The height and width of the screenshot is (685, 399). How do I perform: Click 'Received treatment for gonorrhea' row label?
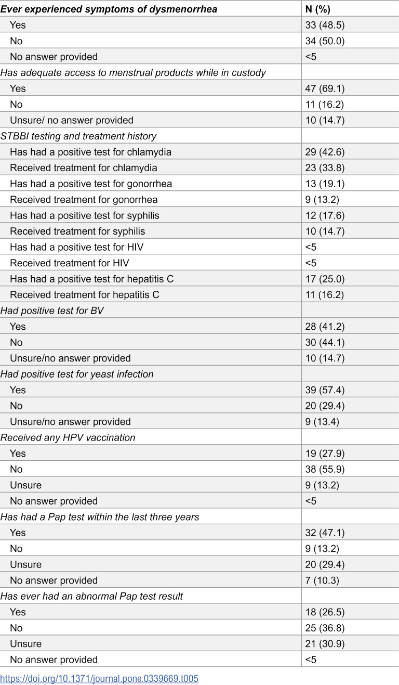pyautogui.click(x=84, y=200)
